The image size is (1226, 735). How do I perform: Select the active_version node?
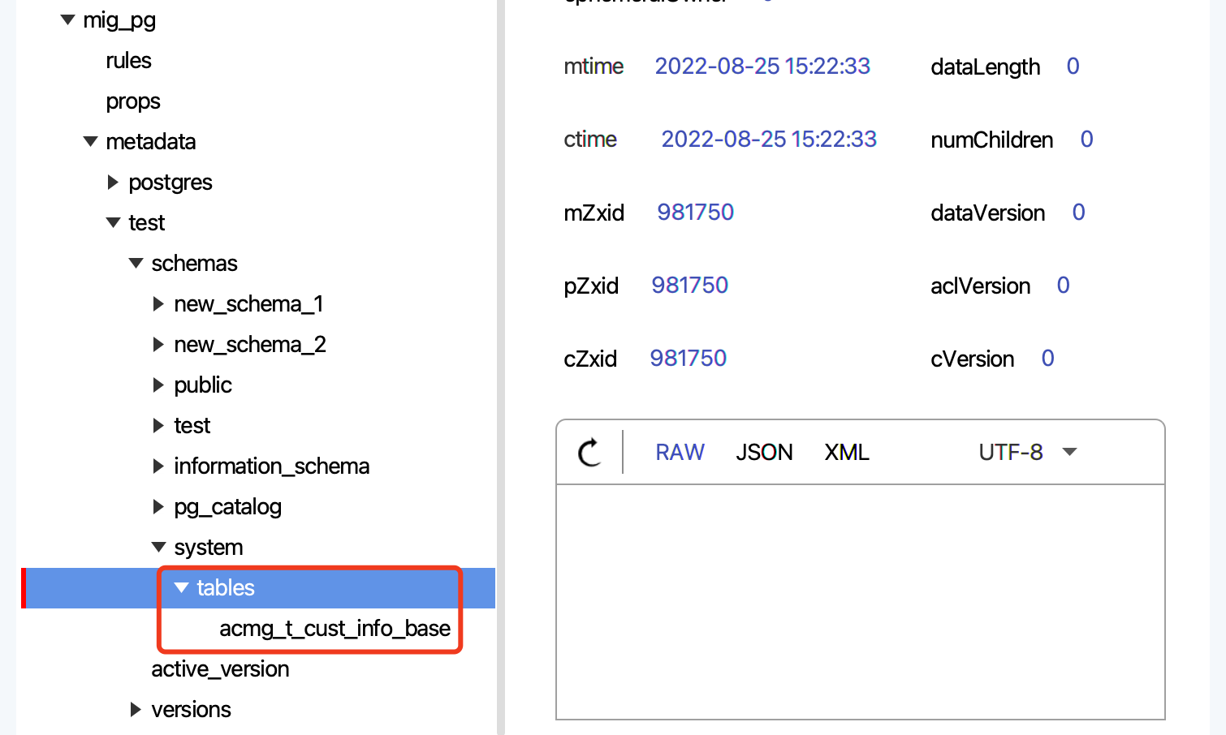tap(220, 668)
